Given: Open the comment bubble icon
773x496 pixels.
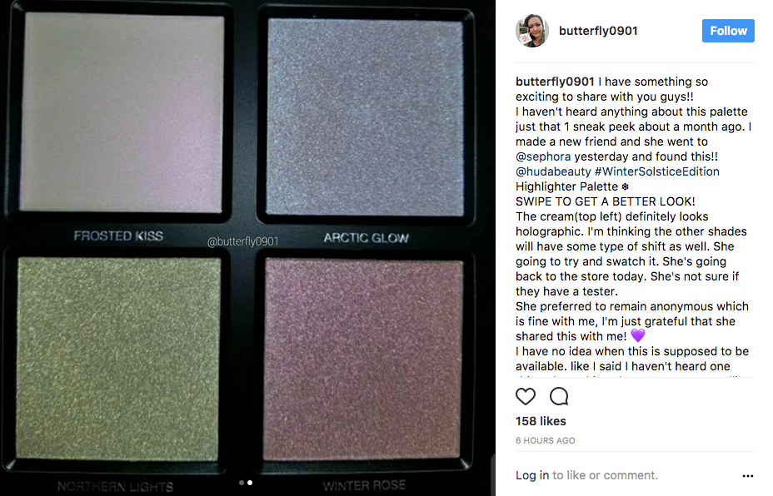Looking at the screenshot, I should (559, 396).
